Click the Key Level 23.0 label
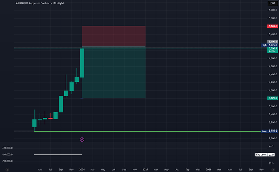This screenshot has height=172, width=279. [x=266, y=155]
